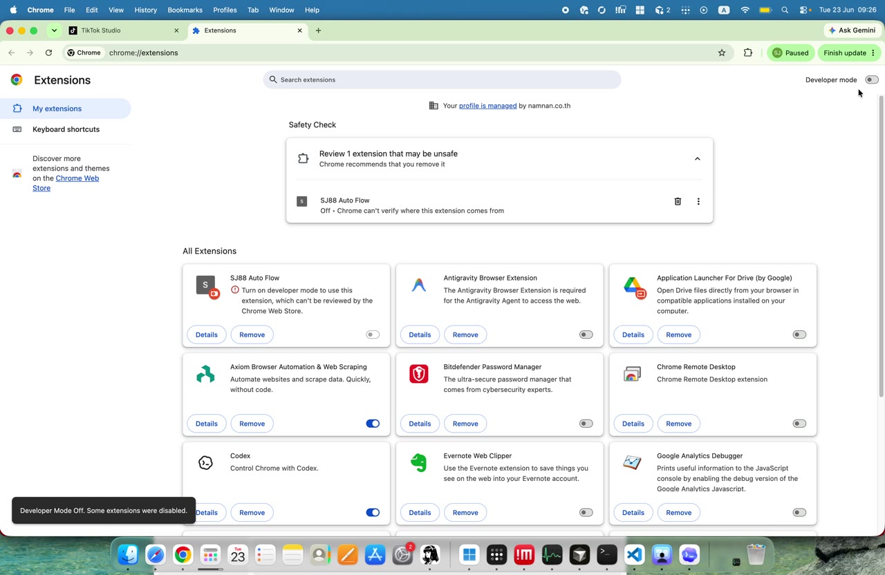This screenshot has height=575, width=885.
Task: Open the File menu
Action: [x=69, y=10]
